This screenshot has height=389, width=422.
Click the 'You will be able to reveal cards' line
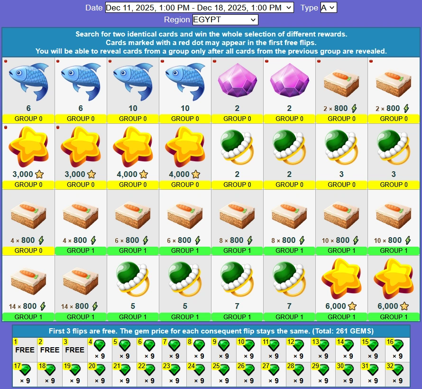tap(211, 51)
